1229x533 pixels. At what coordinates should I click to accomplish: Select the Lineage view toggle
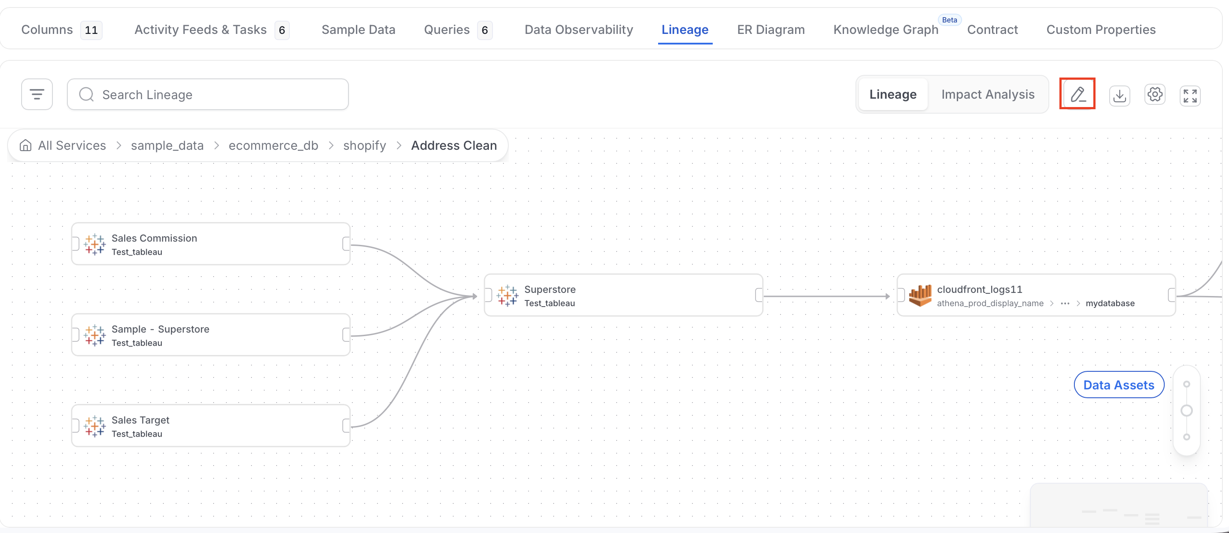click(x=892, y=94)
